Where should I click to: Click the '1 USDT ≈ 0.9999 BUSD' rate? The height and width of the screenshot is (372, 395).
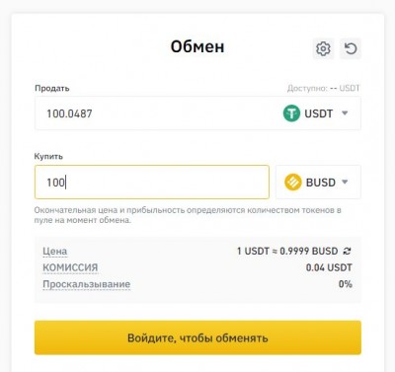[287, 252]
